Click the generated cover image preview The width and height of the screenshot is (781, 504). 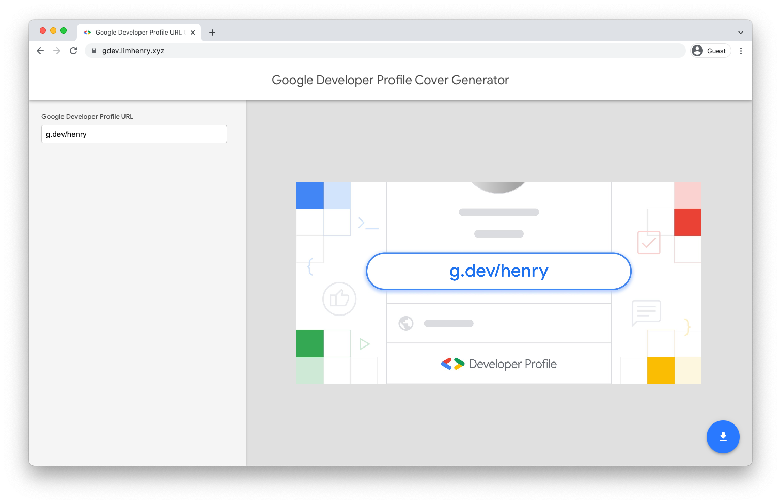[499, 283]
